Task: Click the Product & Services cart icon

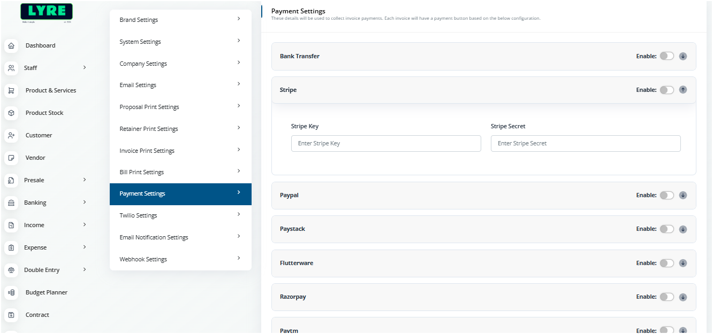Action: [x=11, y=91]
